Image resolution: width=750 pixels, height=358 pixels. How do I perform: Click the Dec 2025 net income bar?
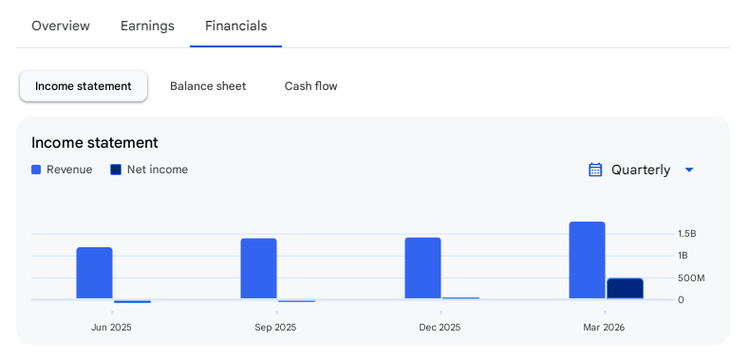click(x=461, y=298)
